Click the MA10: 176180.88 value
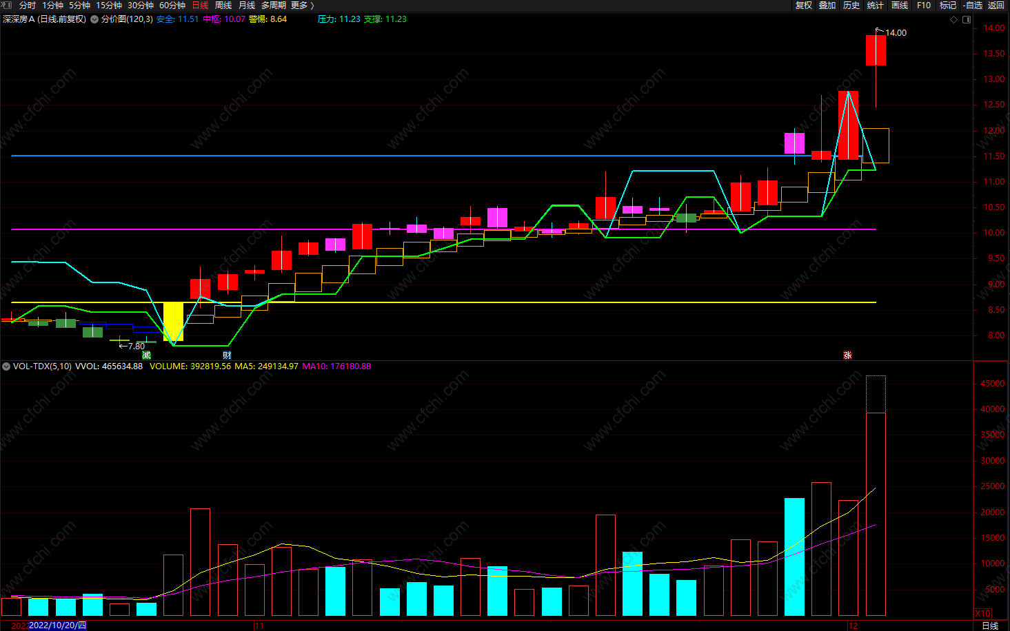 click(336, 366)
